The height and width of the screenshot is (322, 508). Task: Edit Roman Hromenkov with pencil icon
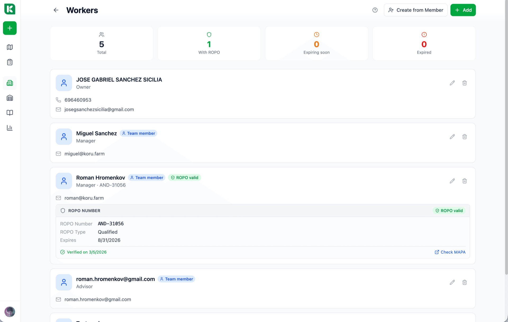(x=452, y=181)
